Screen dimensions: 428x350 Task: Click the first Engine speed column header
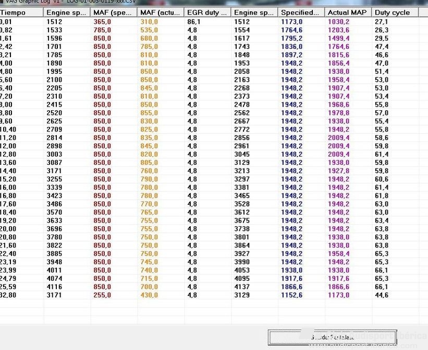67,12
